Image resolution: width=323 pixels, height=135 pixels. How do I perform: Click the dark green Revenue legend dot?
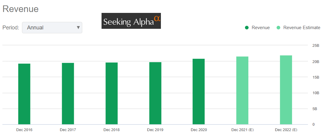247,28
